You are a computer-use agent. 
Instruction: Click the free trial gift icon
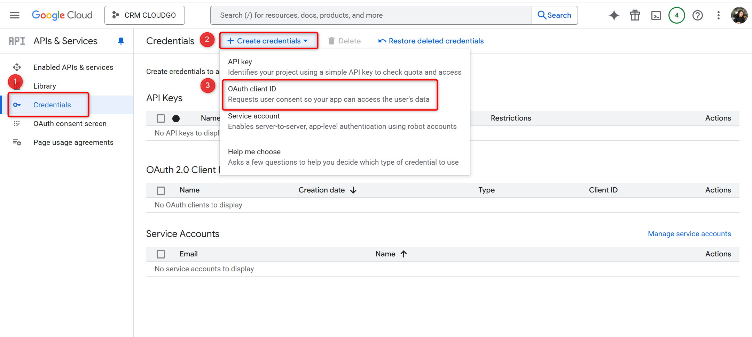tap(635, 15)
